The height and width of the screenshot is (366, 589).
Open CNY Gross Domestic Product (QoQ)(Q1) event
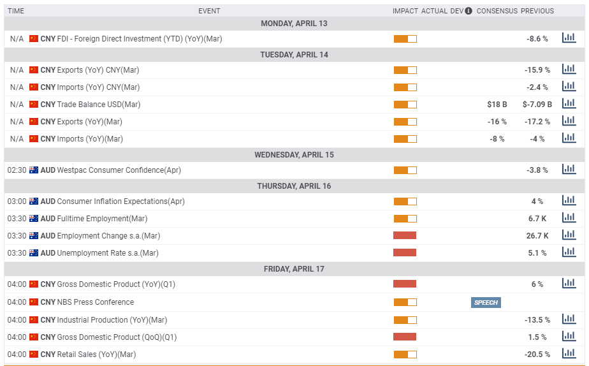coord(117,337)
